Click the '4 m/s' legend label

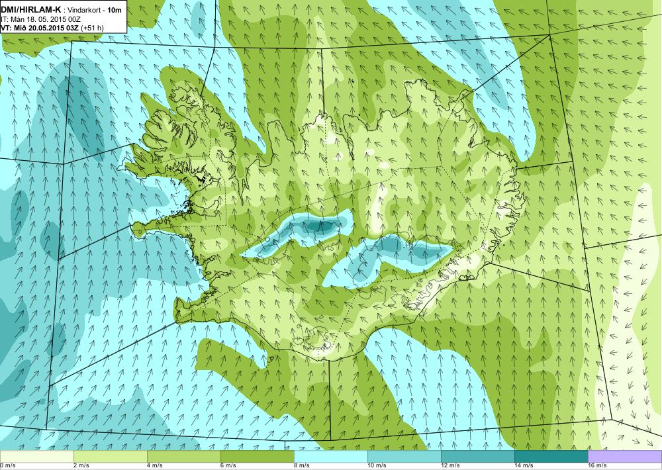tap(154, 466)
